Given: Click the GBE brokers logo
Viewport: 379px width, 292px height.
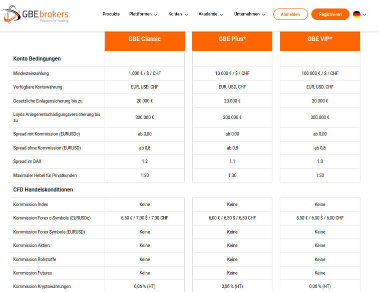Looking at the screenshot, I should [36, 14].
